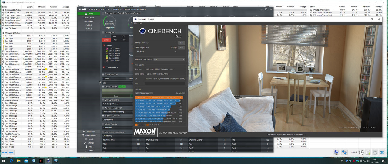Start CPU (Single Core) test
The height and width of the screenshot is (164, 388).
(x=182, y=47)
